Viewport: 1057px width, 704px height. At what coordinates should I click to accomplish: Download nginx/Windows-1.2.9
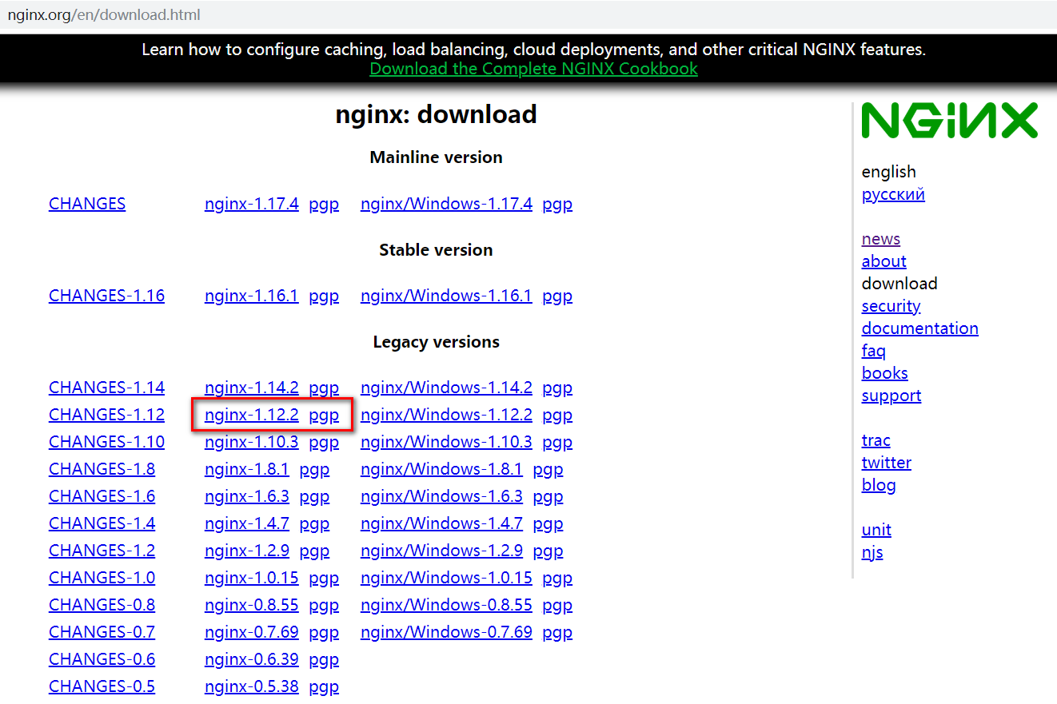pyautogui.click(x=441, y=551)
